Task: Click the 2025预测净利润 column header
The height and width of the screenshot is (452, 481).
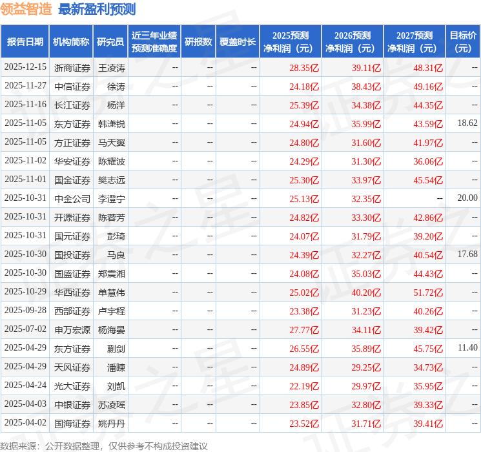Action: 291,42
